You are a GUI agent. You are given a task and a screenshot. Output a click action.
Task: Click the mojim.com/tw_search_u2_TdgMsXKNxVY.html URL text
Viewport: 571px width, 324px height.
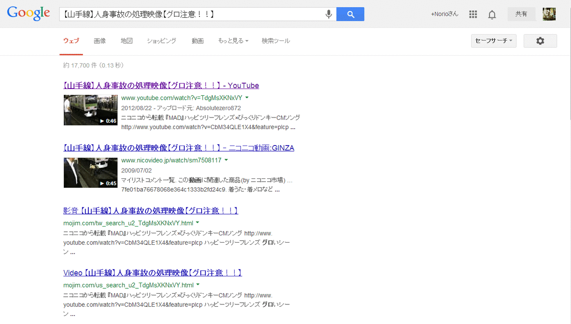pyautogui.click(x=128, y=223)
